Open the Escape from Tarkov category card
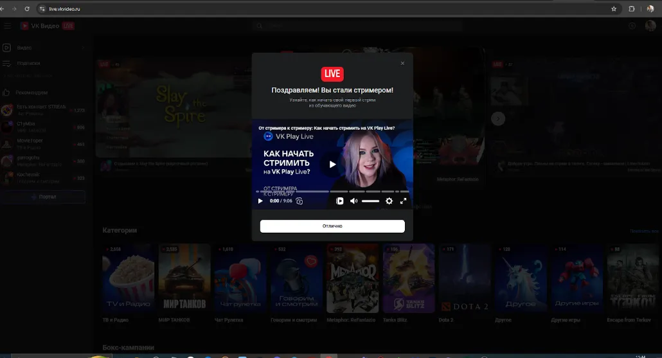Viewport: 662px width, 358px height. pyautogui.click(x=633, y=278)
